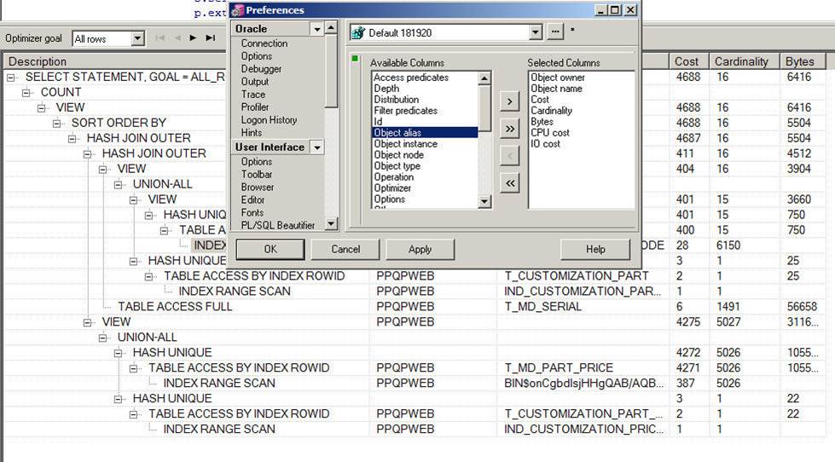Image resolution: width=835 pixels, height=462 pixels.
Task: Go to previous operation arrow
Action: pos(177,38)
